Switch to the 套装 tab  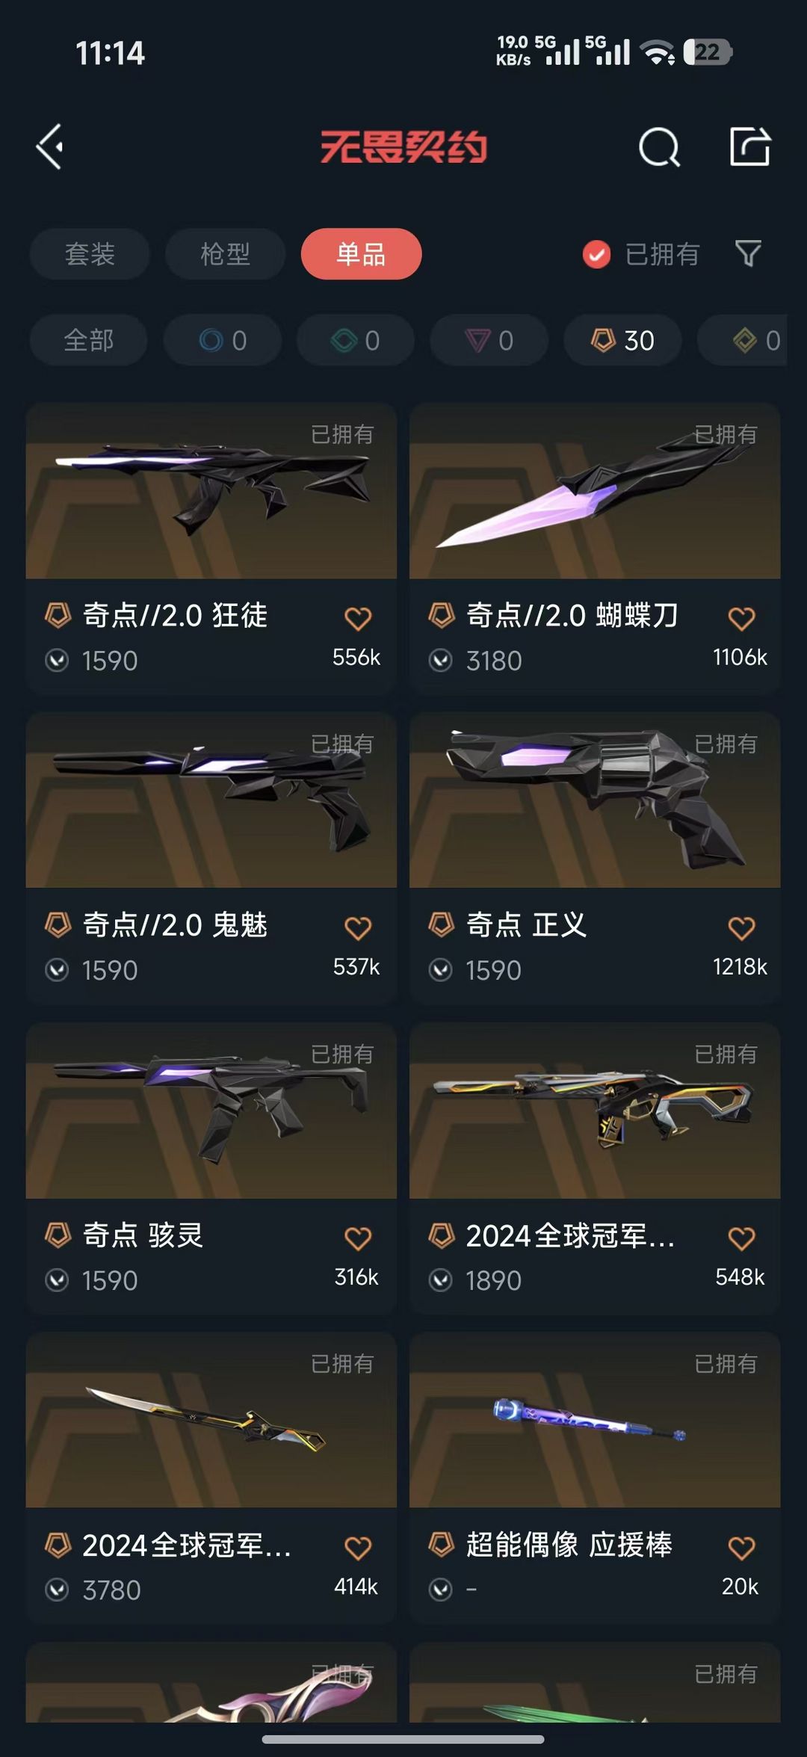[x=90, y=254]
